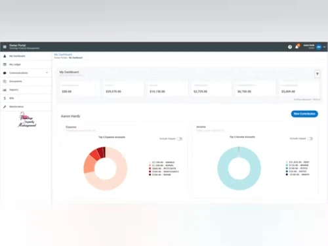Click the fourth income legend entry
This screenshot has width=328, height=246.
point(297,171)
